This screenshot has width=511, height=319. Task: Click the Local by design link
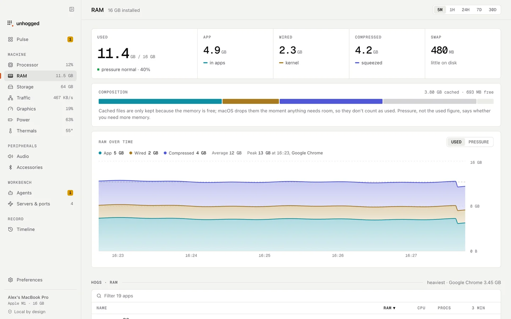tap(27, 312)
